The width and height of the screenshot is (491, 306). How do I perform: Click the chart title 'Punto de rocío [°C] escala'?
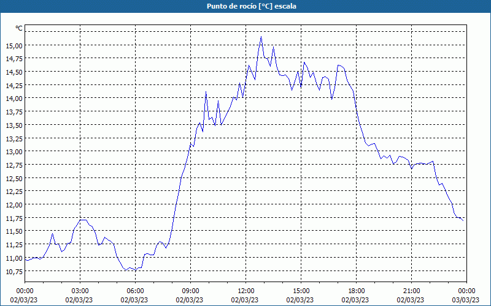[252, 6]
